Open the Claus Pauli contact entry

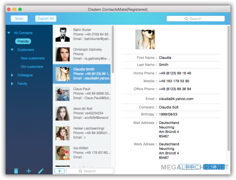tap(81, 94)
